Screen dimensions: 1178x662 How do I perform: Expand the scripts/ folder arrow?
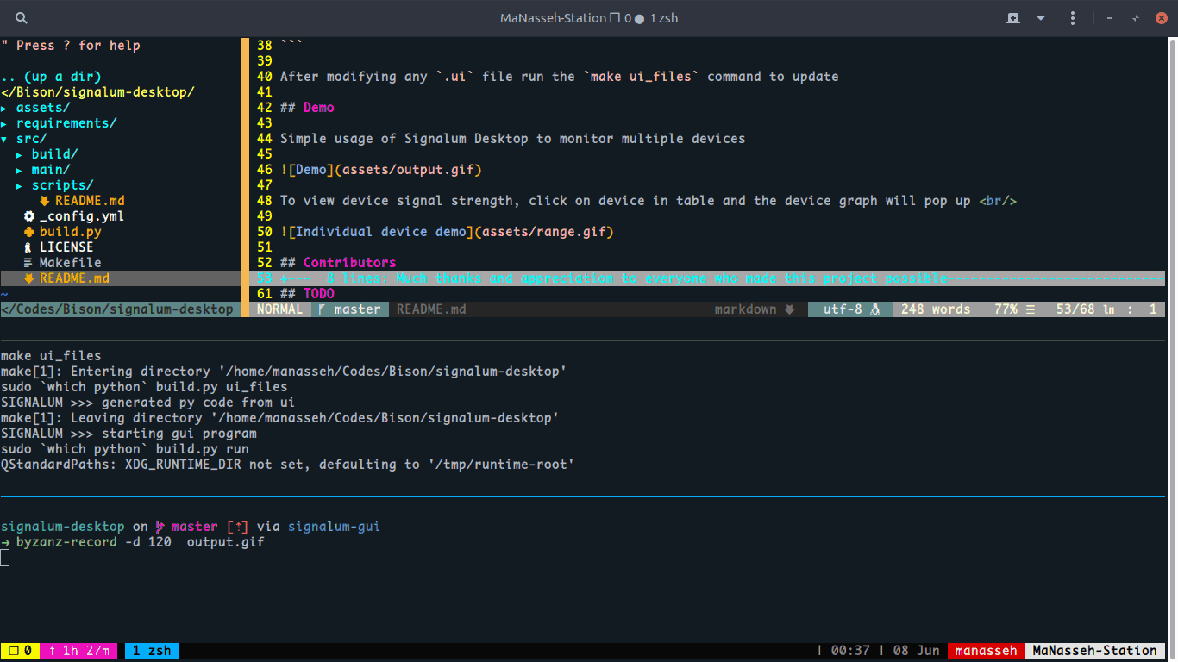coord(20,185)
